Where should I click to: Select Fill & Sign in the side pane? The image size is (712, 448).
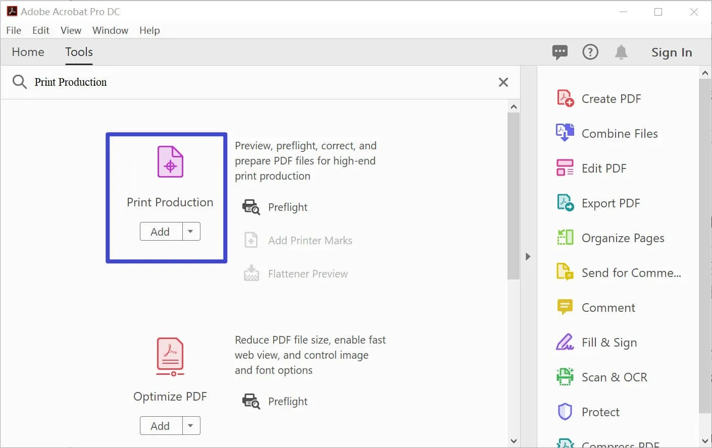click(609, 343)
